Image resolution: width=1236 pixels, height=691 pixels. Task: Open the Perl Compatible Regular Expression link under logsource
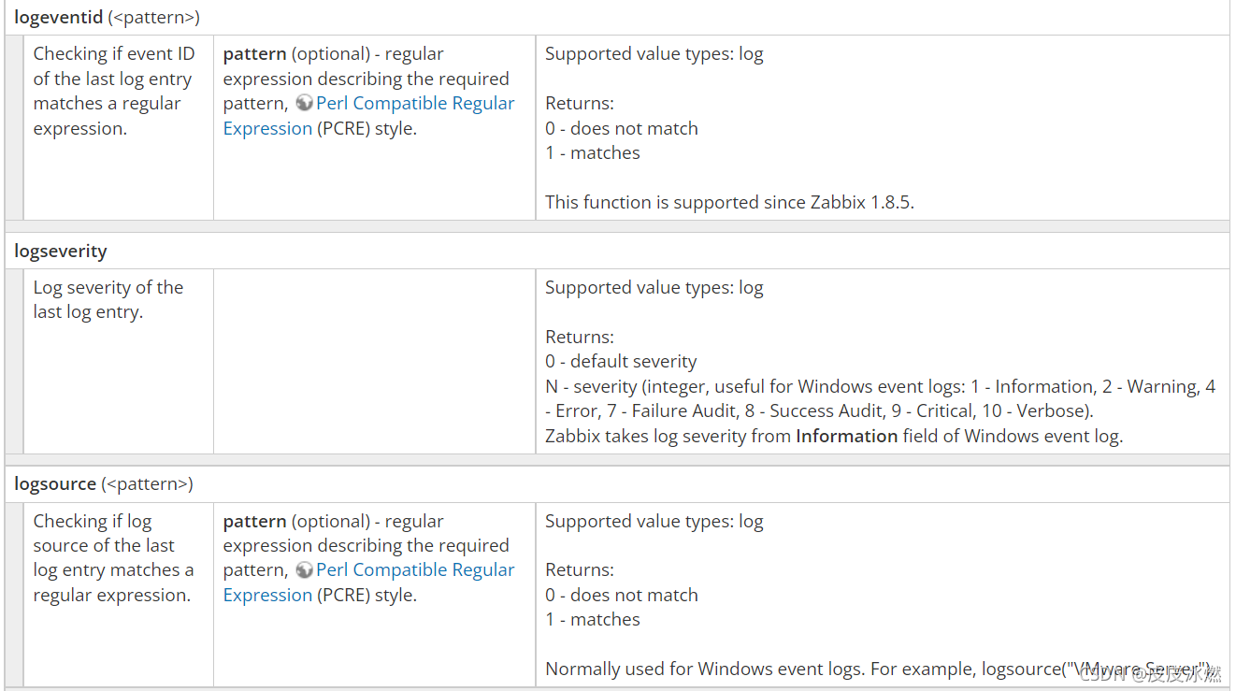415,570
